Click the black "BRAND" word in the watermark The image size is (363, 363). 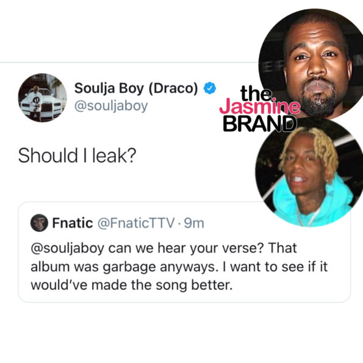pyautogui.click(x=260, y=124)
